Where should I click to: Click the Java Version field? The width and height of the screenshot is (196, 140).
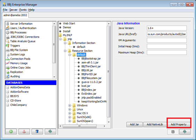click(x=167, y=28)
